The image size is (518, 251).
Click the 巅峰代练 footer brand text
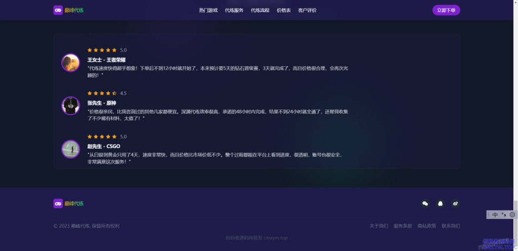click(x=74, y=204)
